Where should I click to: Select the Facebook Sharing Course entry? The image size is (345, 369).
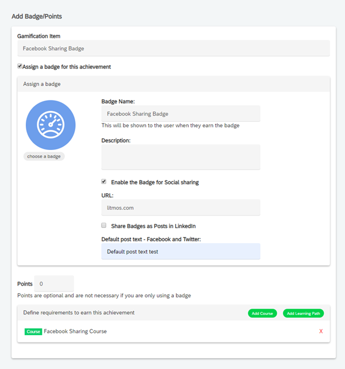pos(75,331)
